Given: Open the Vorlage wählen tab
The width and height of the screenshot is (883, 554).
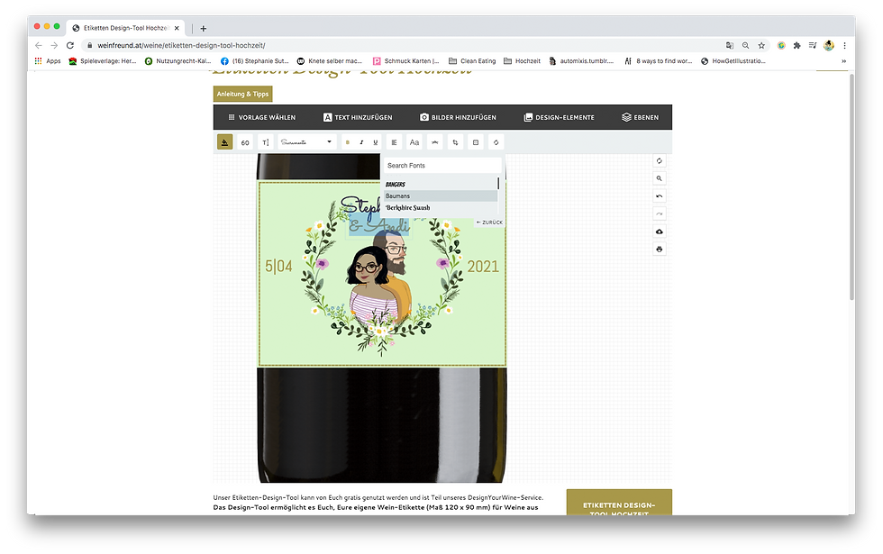Looking at the screenshot, I should pyautogui.click(x=262, y=118).
